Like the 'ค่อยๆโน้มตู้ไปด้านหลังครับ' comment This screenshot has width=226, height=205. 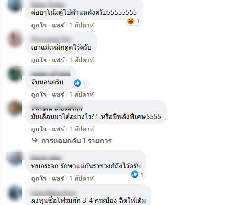coord(39,25)
